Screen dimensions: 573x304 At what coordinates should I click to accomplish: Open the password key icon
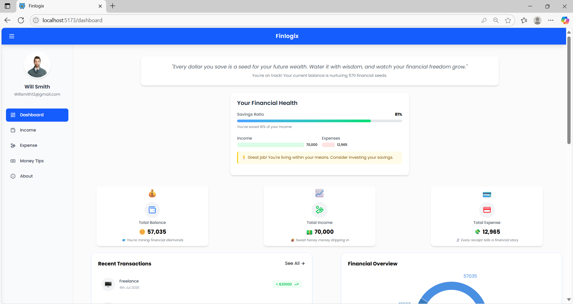(484, 20)
